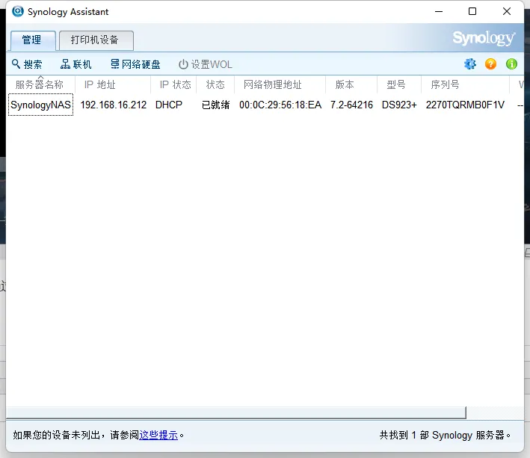Screen dimensions: 530x458
Task: Click the 已就绪 status cell
Action: click(x=215, y=105)
